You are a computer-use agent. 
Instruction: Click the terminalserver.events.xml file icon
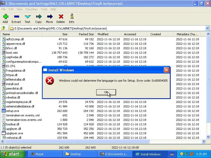(x=4, y=115)
